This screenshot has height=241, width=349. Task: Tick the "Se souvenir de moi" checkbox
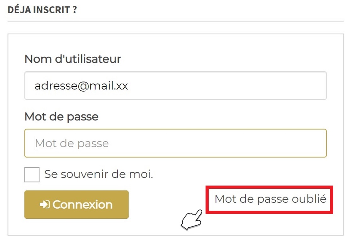(x=32, y=175)
